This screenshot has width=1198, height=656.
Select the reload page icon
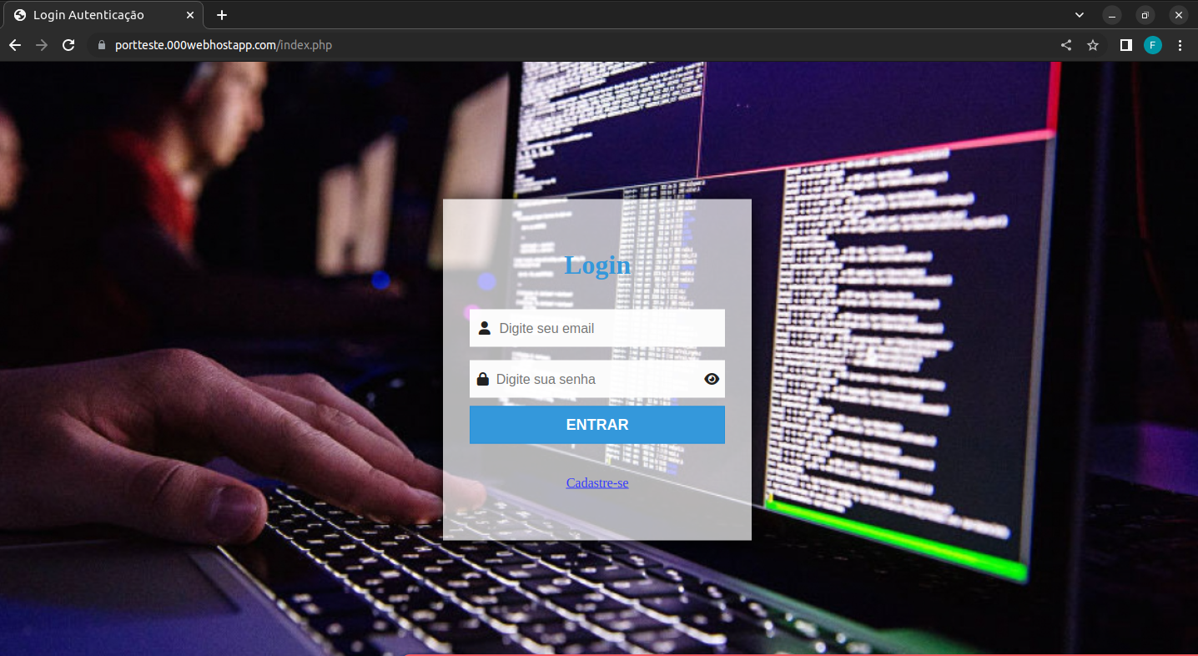[68, 45]
